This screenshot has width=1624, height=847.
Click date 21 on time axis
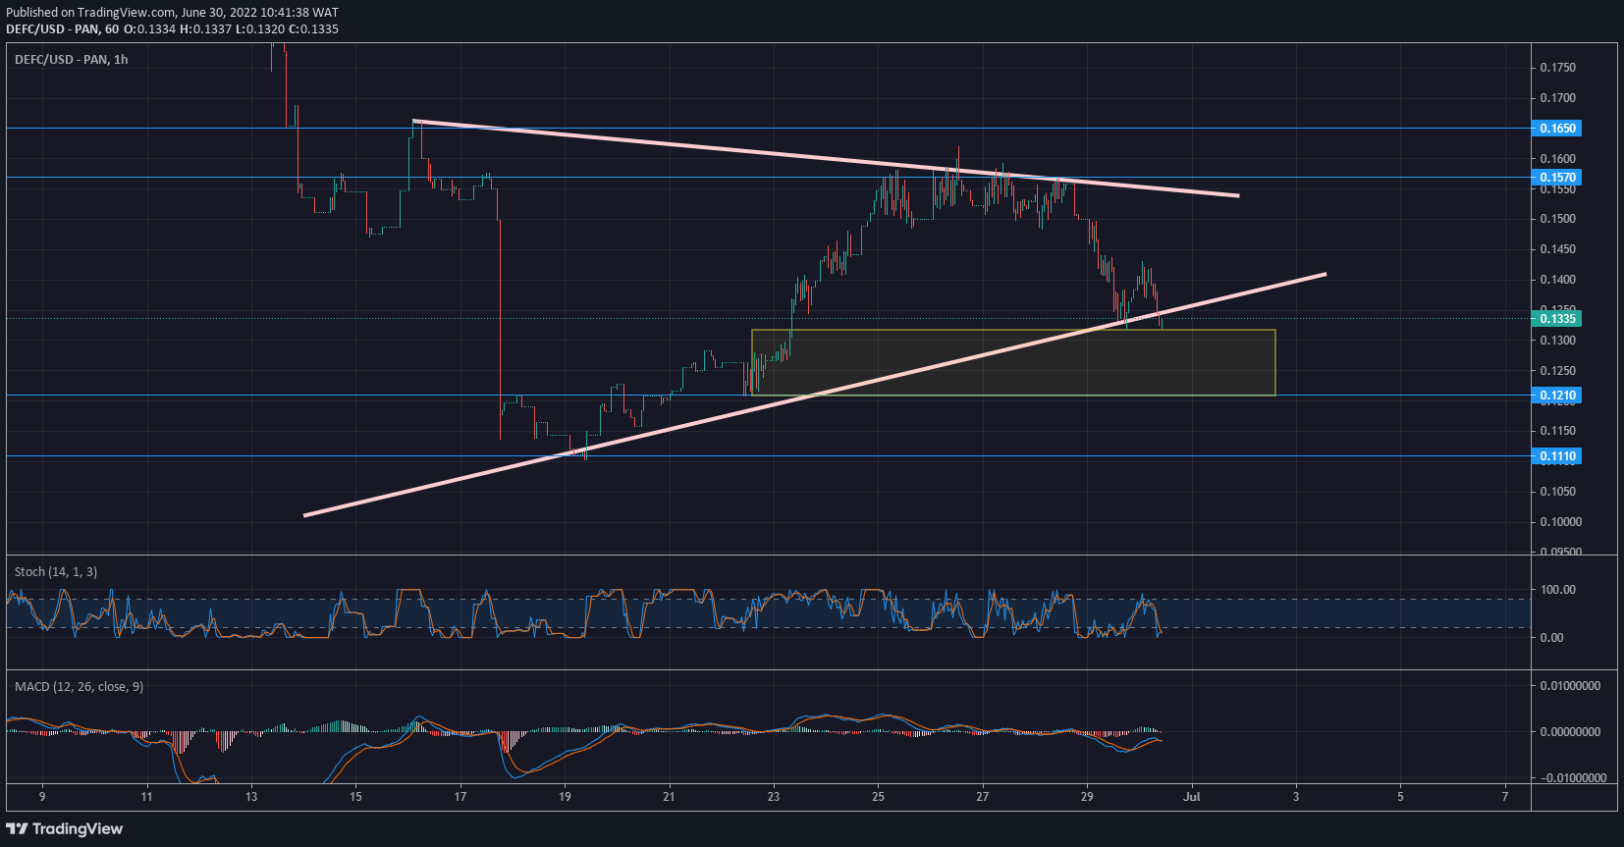[x=670, y=797]
